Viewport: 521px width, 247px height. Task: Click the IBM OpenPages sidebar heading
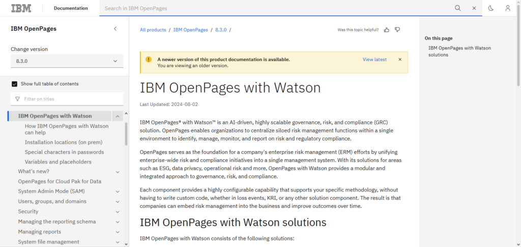pyautogui.click(x=34, y=29)
